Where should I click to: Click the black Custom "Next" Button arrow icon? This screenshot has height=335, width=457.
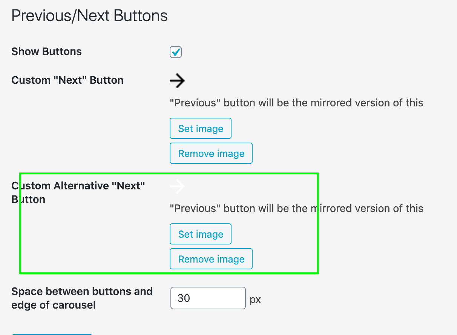click(177, 80)
